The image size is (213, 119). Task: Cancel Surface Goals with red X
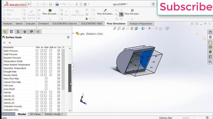click(10, 43)
